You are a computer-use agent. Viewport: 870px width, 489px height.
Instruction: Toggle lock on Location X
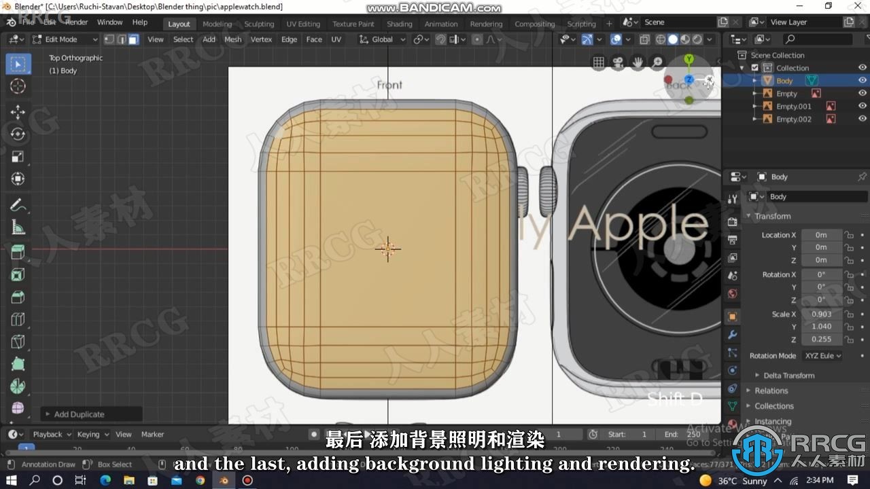[x=848, y=235]
